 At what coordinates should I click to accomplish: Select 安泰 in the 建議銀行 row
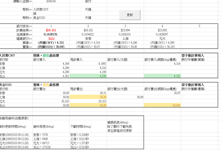tap(88, 39)
